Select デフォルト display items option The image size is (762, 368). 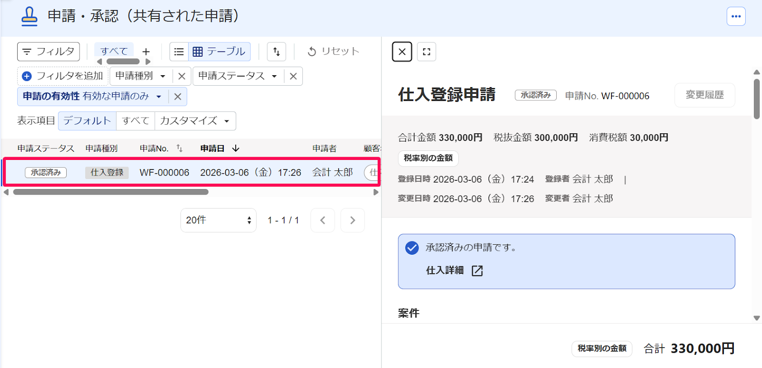pos(87,120)
